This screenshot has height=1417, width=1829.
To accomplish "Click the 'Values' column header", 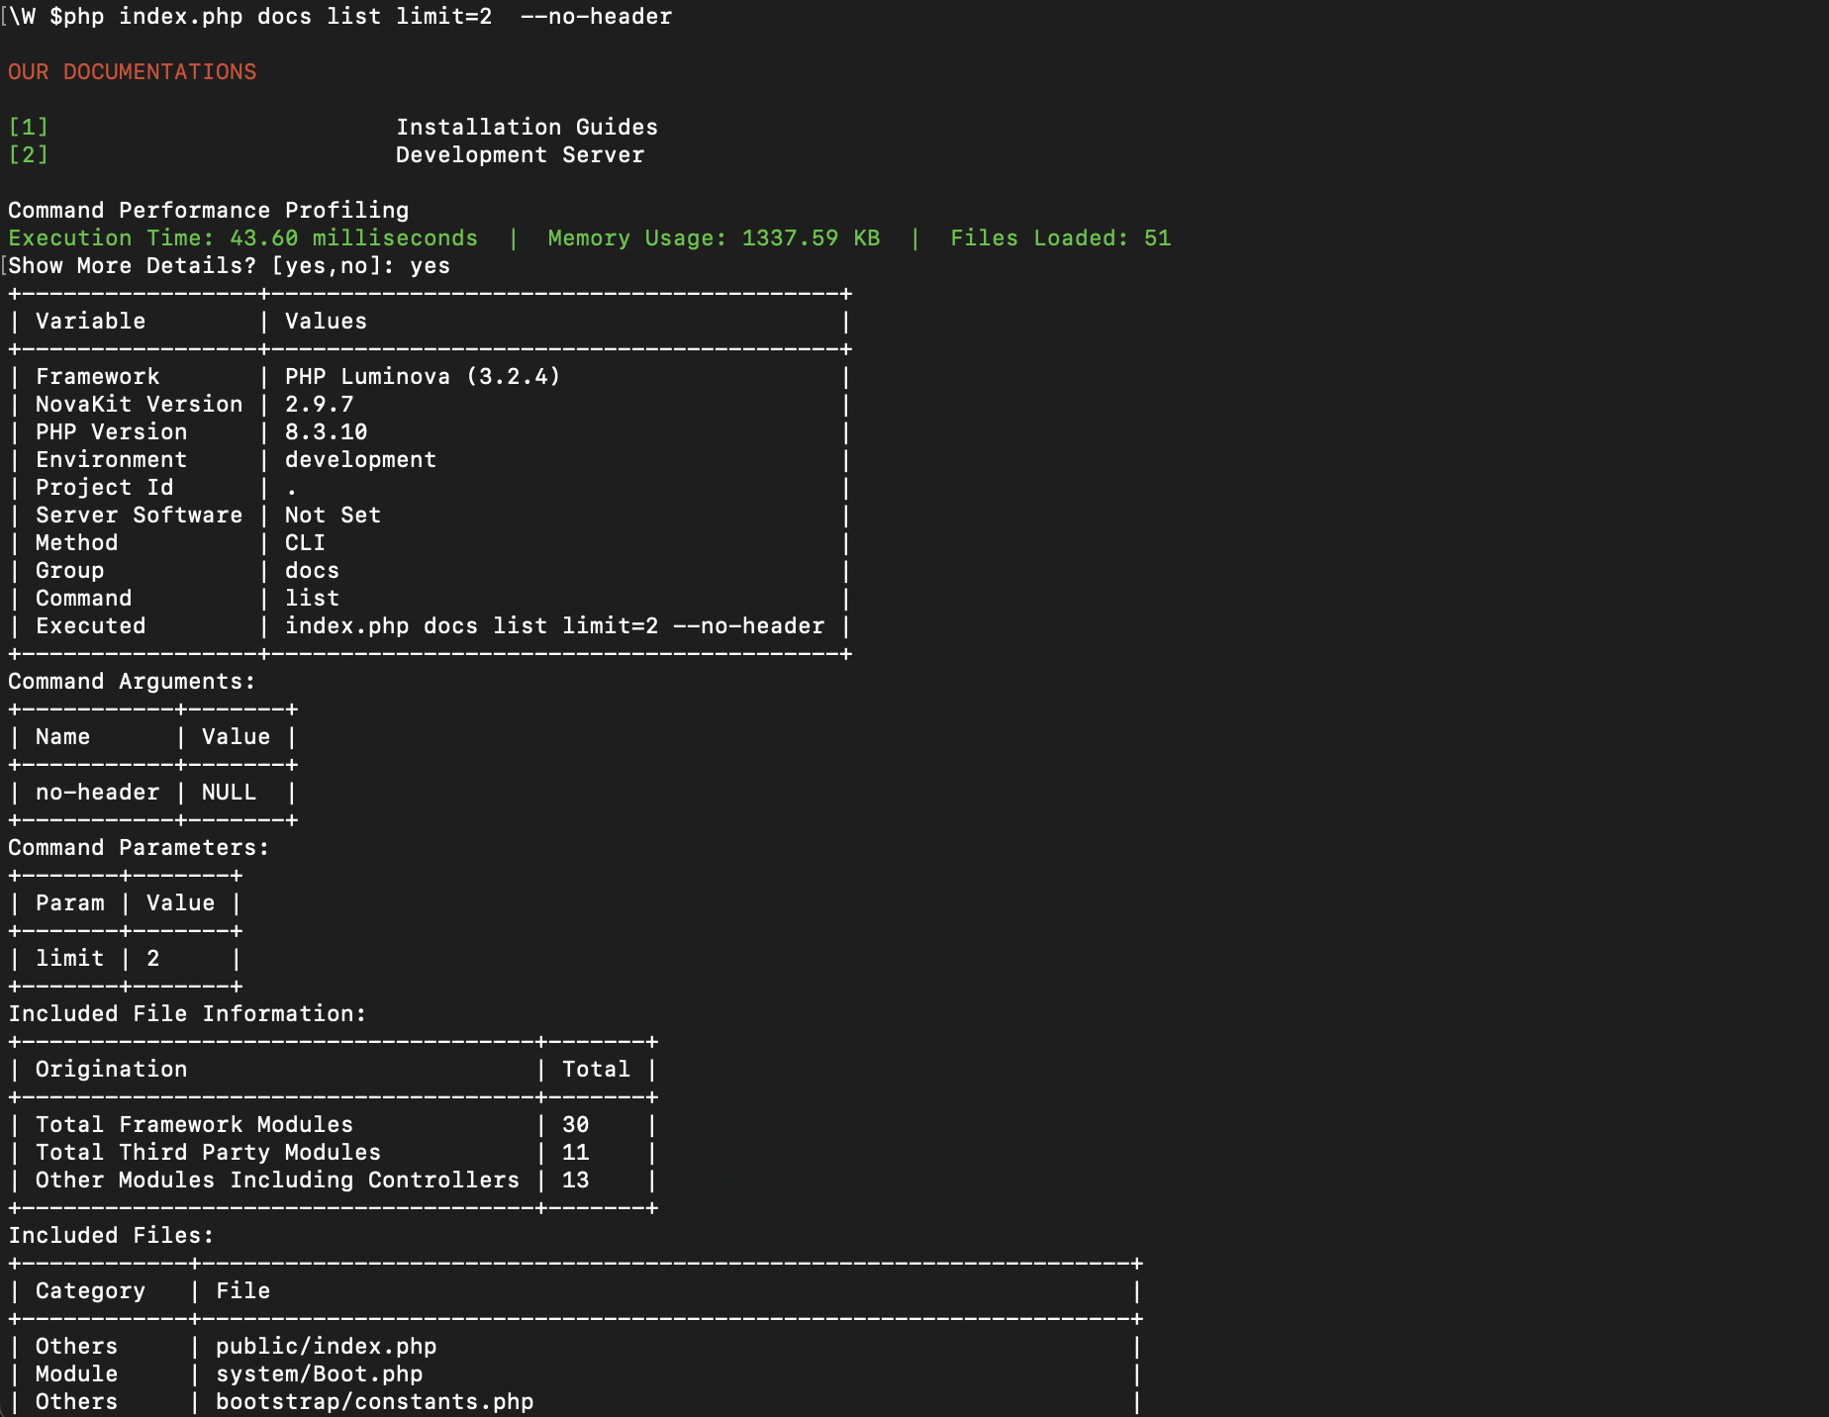I will coord(326,322).
